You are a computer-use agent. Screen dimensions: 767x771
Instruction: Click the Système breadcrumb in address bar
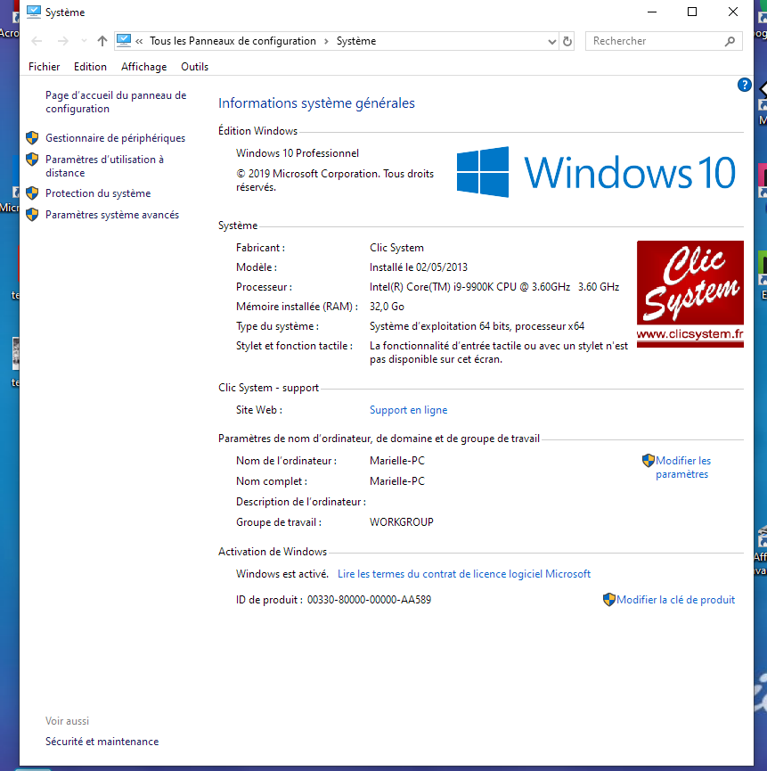pyautogui.click(x=356, y=41)
